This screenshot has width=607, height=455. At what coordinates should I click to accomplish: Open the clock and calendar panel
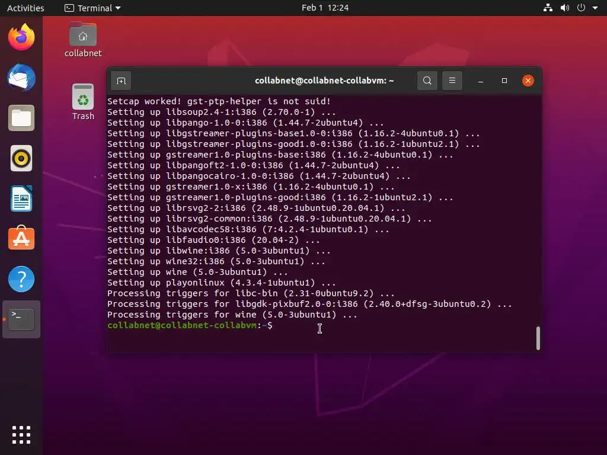[x=325, y=8]
